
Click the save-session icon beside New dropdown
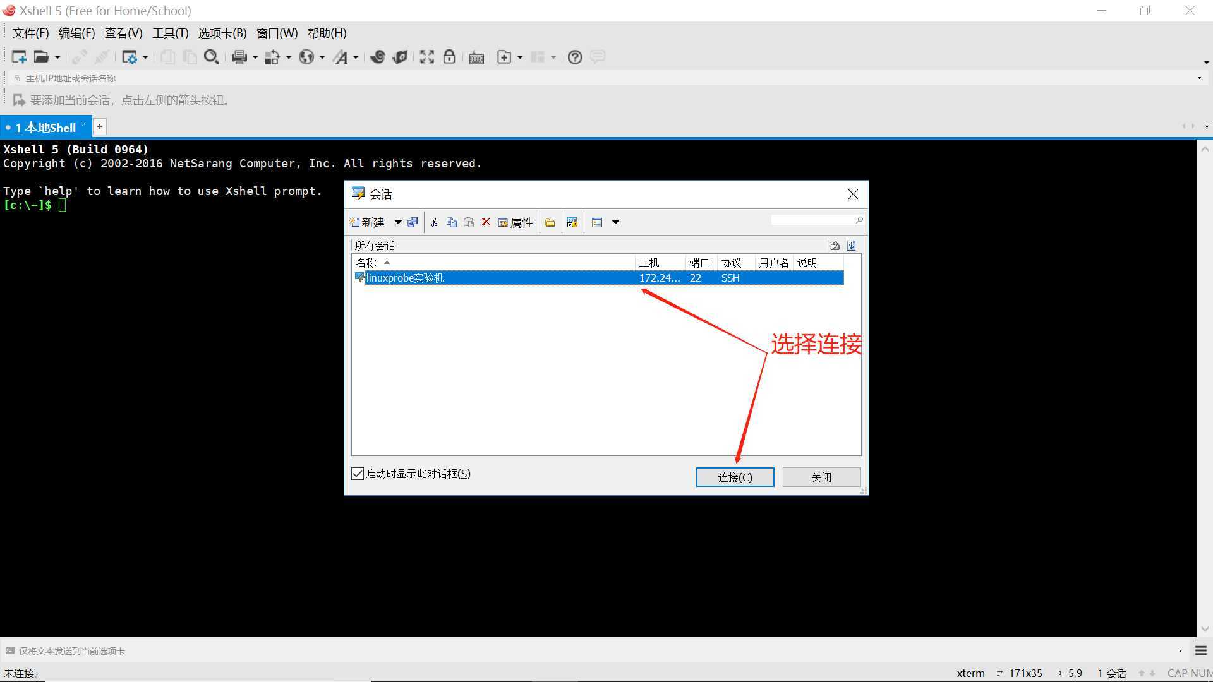[x=413, y=222]
